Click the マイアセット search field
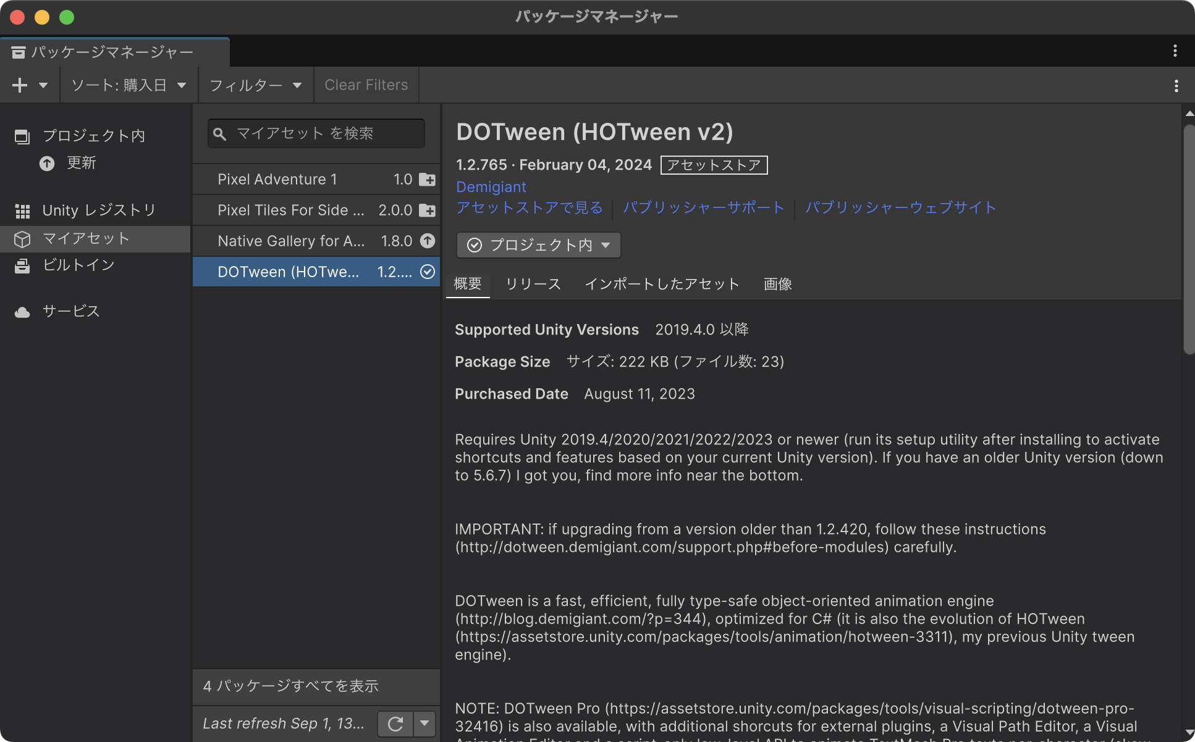 tap(316, 133)
